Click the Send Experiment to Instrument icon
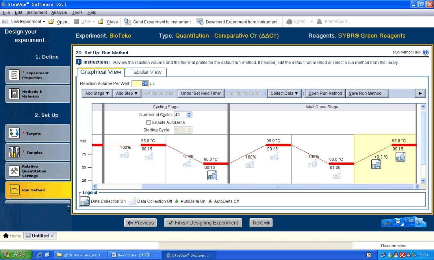This screenshot has width=434, height=260. tap(127, 22)
